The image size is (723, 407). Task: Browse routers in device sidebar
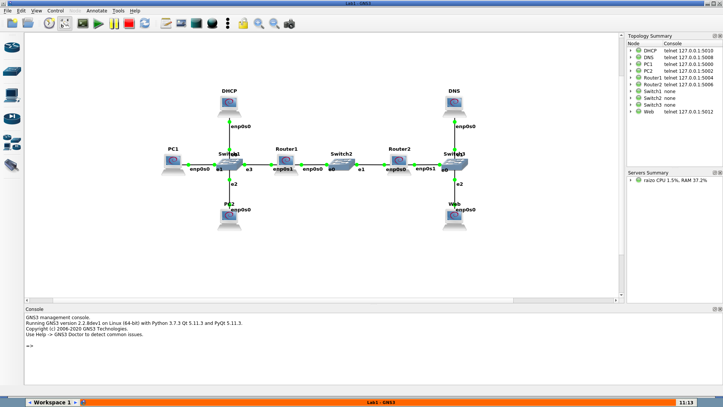point(12,47)
